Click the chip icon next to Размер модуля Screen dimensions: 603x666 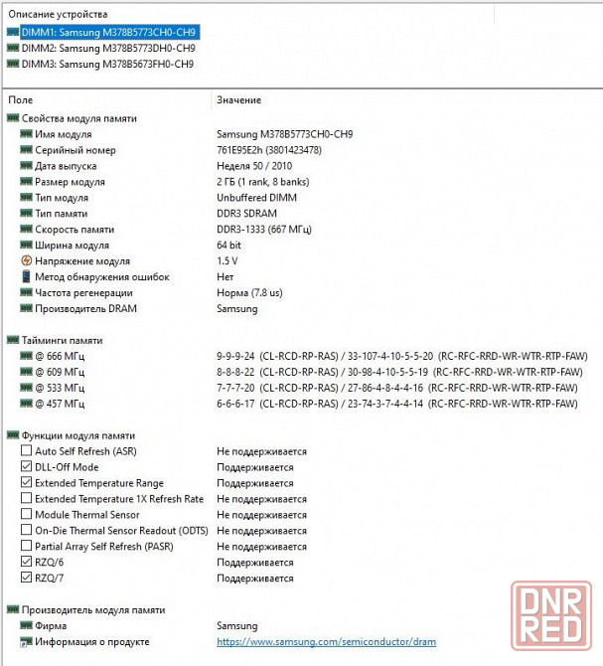[x=26, y=181]
